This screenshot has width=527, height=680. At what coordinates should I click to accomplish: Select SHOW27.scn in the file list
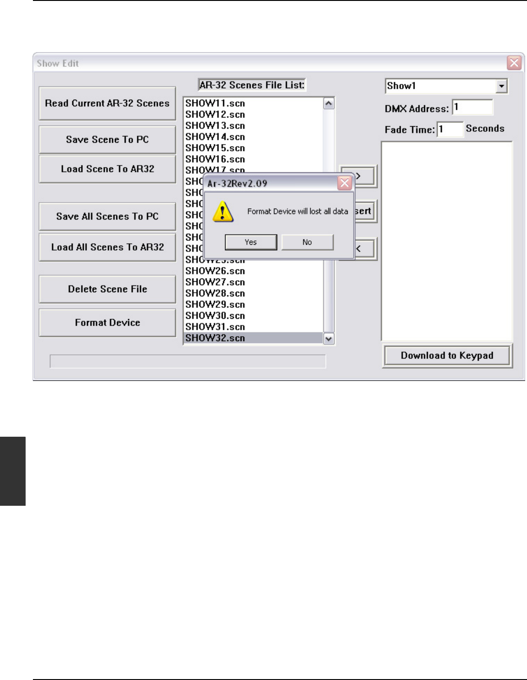tap(254, 282)
